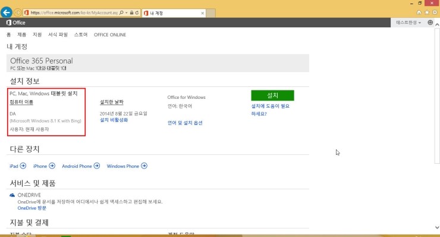Viewport: 440px width, 237px height.
Task: Click the Office 365 Personal heading
Action: point(42,61)
